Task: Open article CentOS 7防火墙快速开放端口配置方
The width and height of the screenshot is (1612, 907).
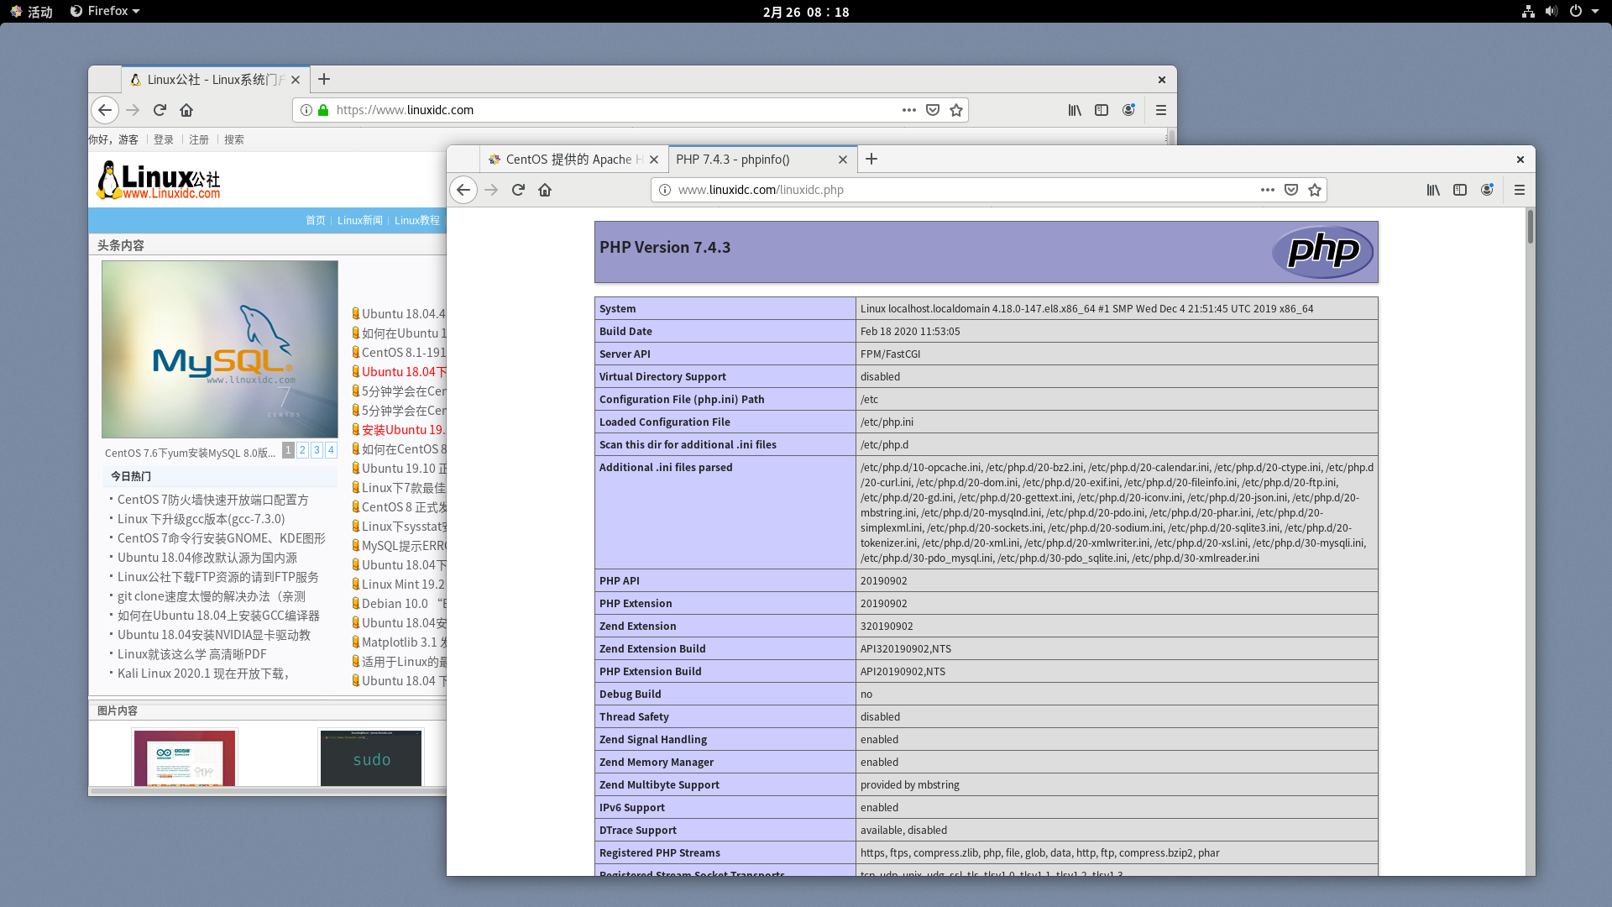Action: (212, 500)
